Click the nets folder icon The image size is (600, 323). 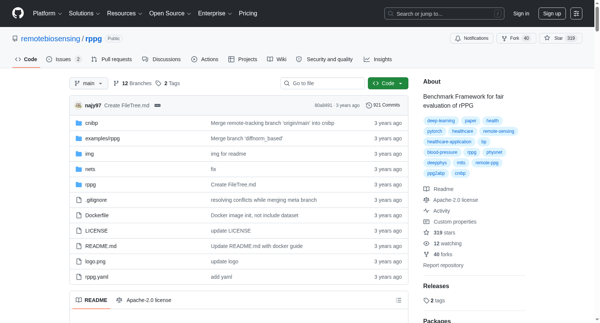click(x=79, y=169)
